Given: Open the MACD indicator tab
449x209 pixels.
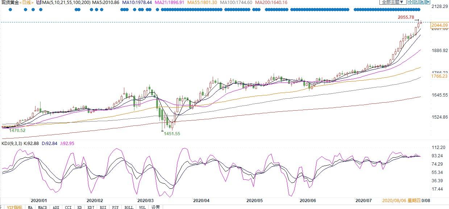Looking at the screenshot, I should pyautogui.click(x=43, y=207).
